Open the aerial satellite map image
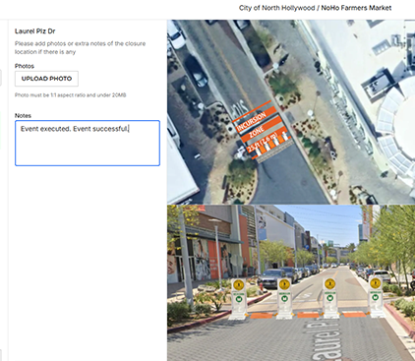Image resolution: width=415 pixels, height=361 pixels. point(291,112)
